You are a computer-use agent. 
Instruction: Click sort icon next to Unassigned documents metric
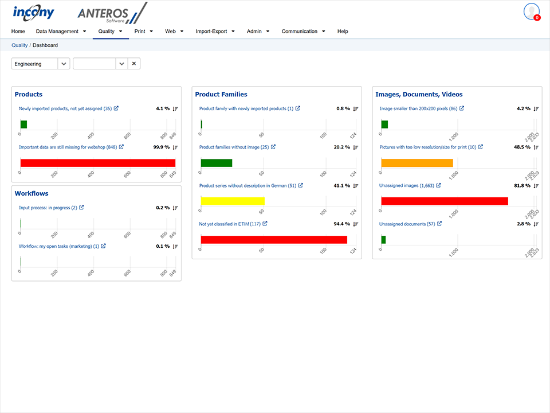[x=536, y=224]
